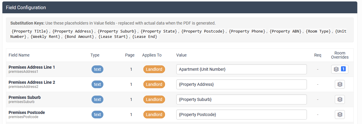The height and width of the screenshot is (124, 362).
Task: Click the Value input containing Apartment {Unit Number}
Action: pyautogui.click(x=241, y=69)
